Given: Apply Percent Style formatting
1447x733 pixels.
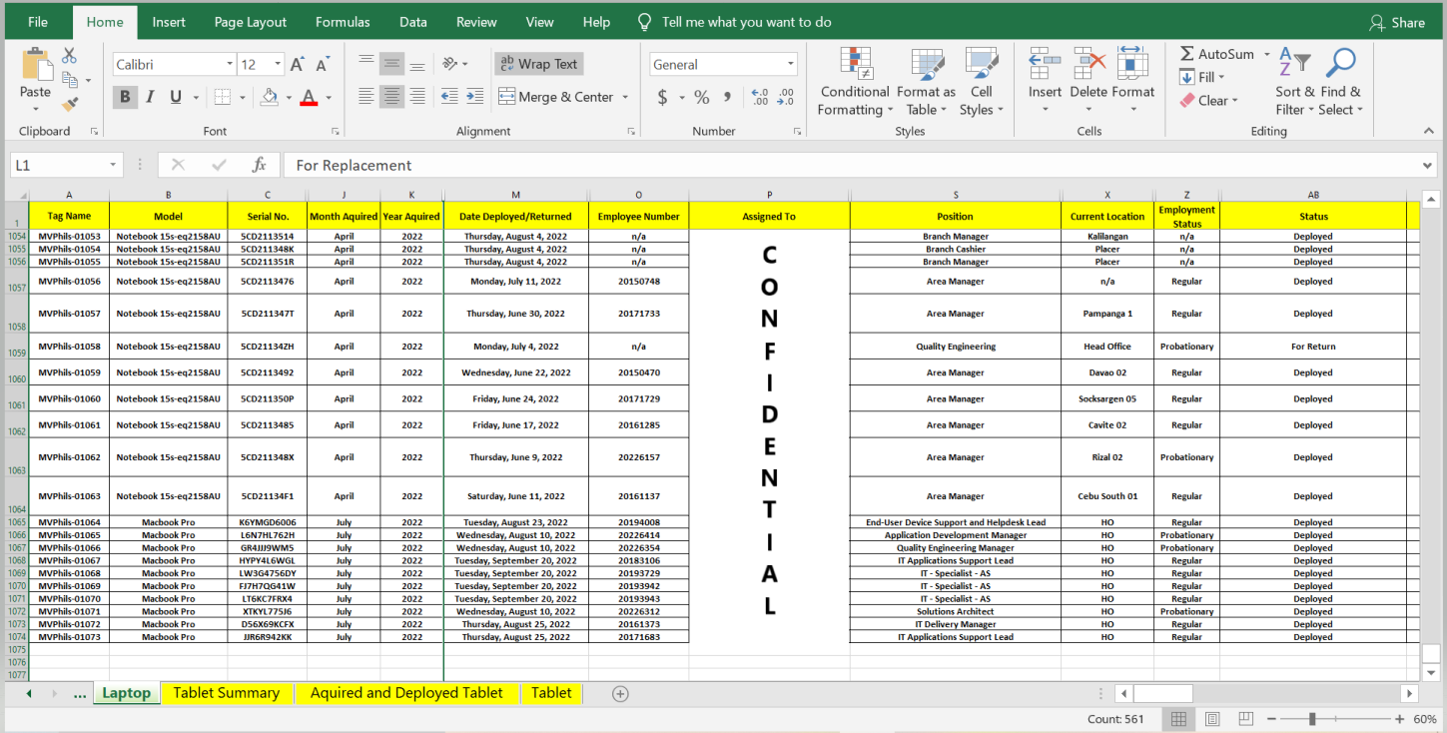Looking at the screenshot, I should click(702, 98).
